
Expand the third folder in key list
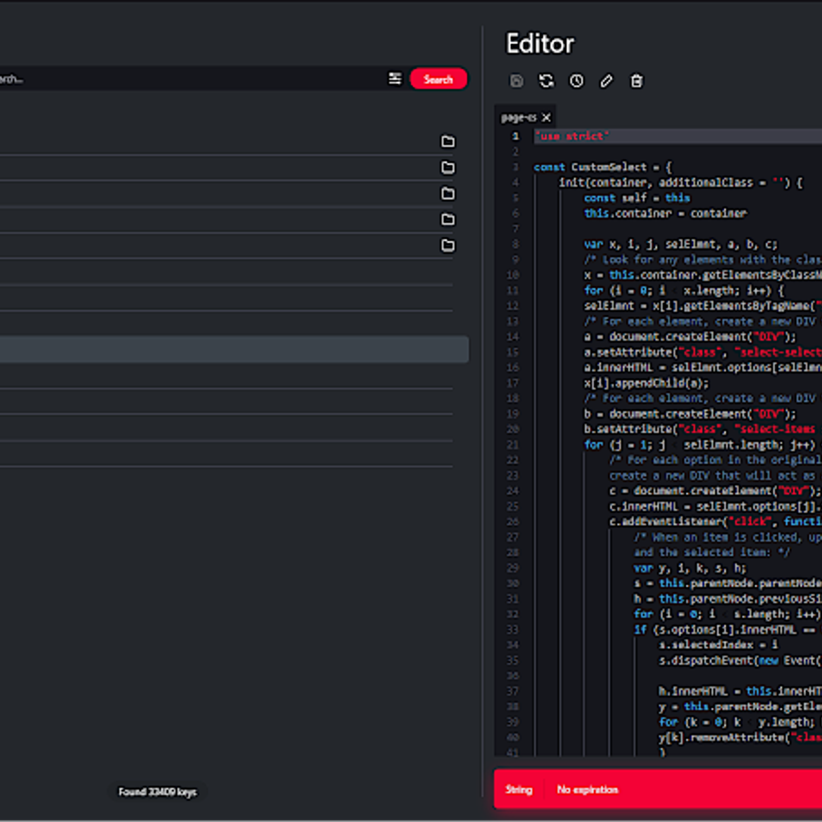(447, 194)
